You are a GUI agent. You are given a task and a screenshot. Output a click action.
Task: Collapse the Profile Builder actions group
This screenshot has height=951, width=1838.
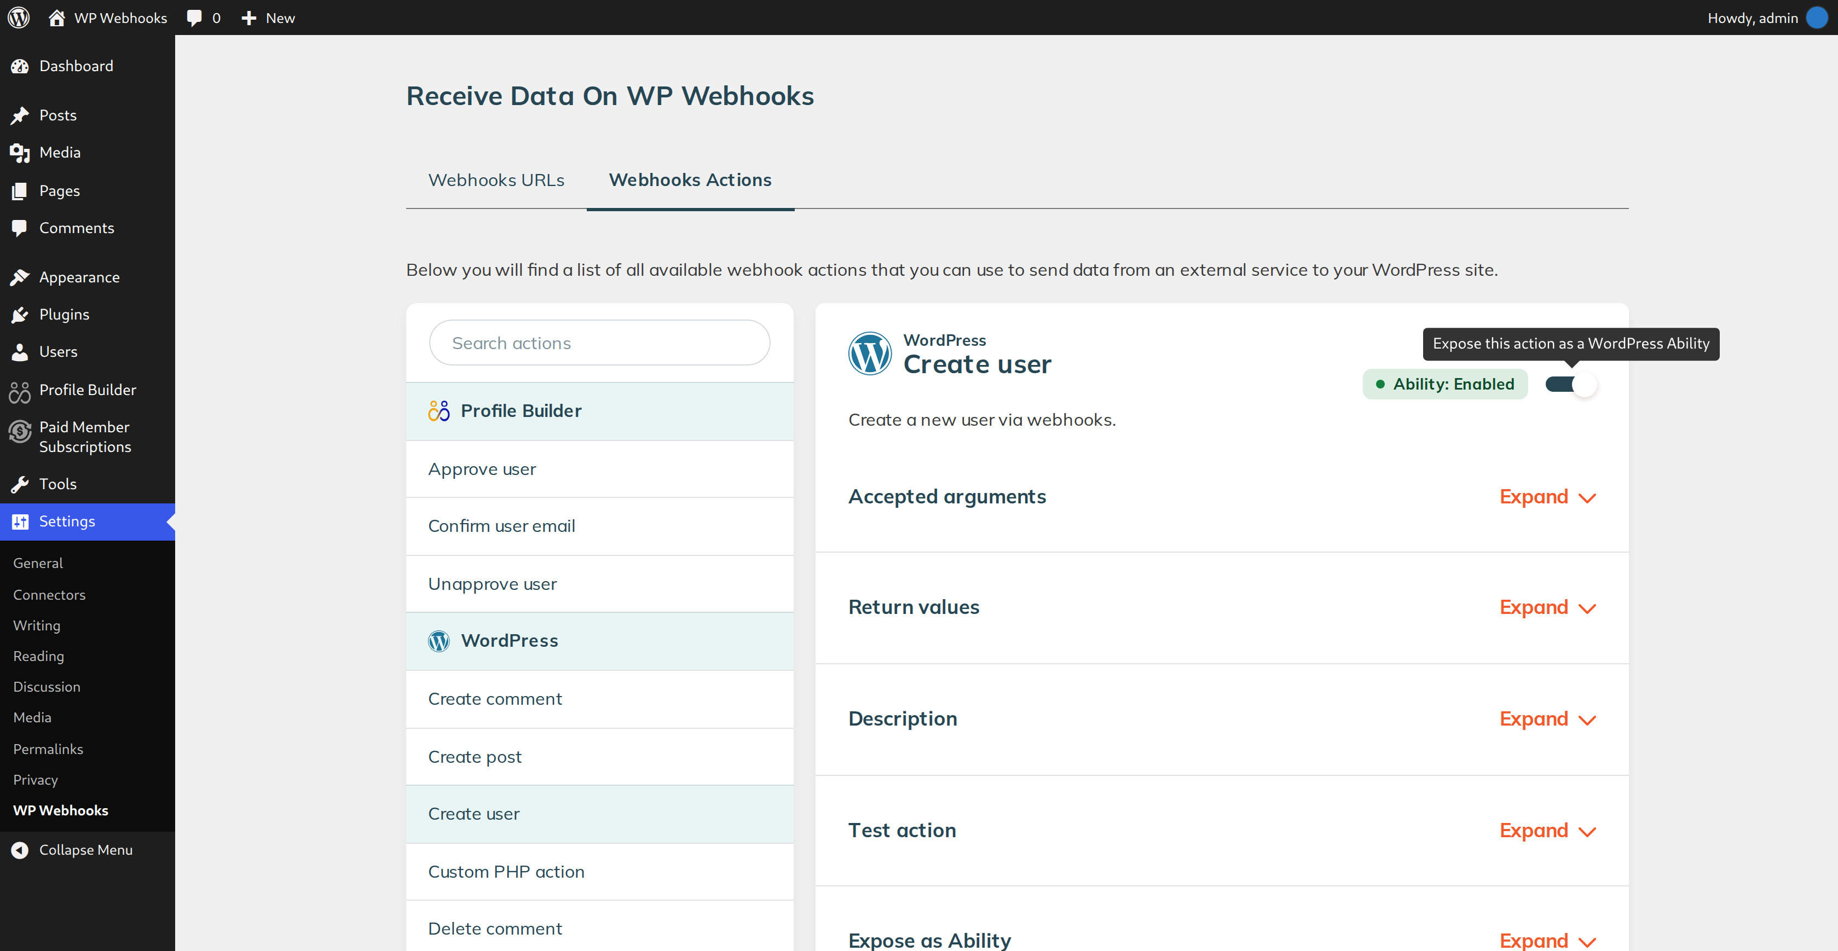(x=599, y=411)
